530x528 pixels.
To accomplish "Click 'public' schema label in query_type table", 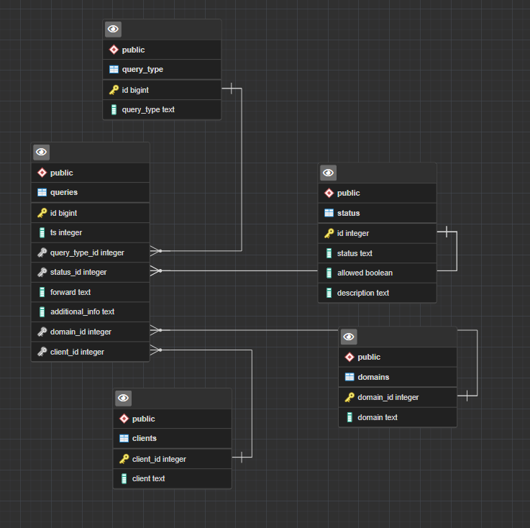I will (133, 50).
